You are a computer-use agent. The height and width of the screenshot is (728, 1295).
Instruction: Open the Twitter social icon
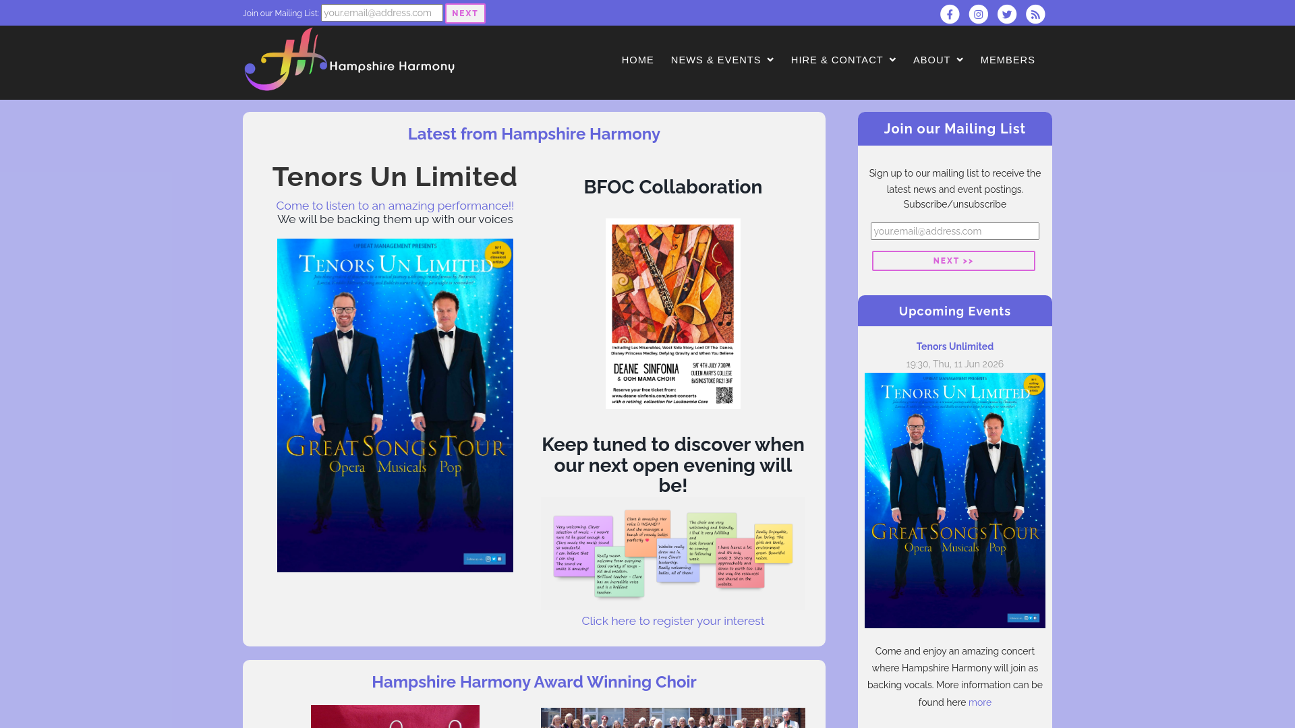(1007, 14)
